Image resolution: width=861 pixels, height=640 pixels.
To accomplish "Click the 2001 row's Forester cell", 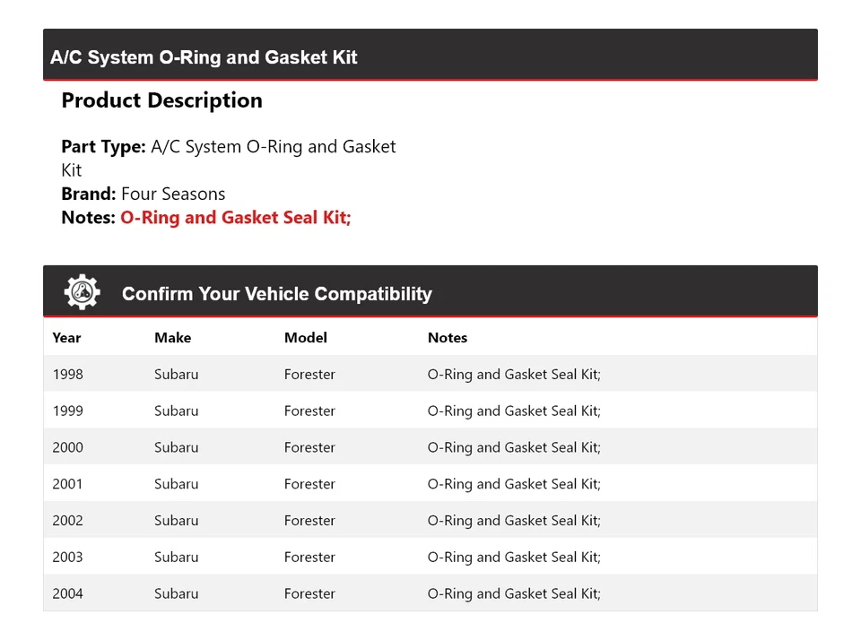I will [309, 484].
